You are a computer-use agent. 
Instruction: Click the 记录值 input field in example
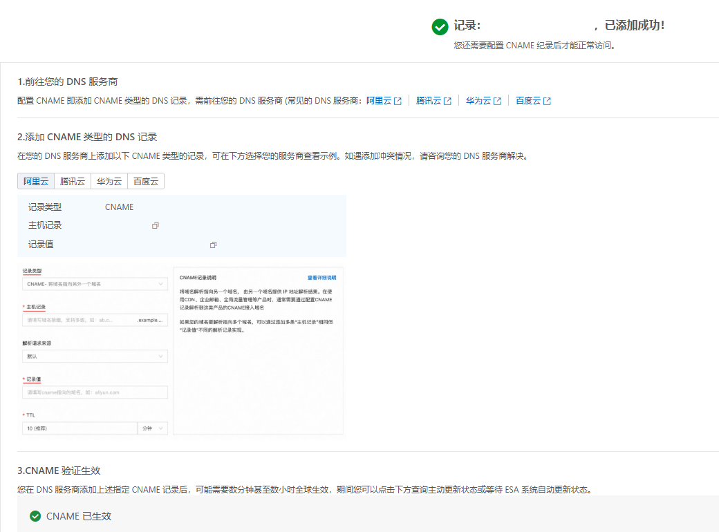95,392
